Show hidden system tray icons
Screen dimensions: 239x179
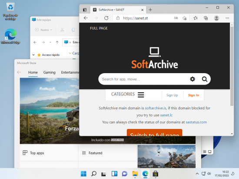[197, 174]
